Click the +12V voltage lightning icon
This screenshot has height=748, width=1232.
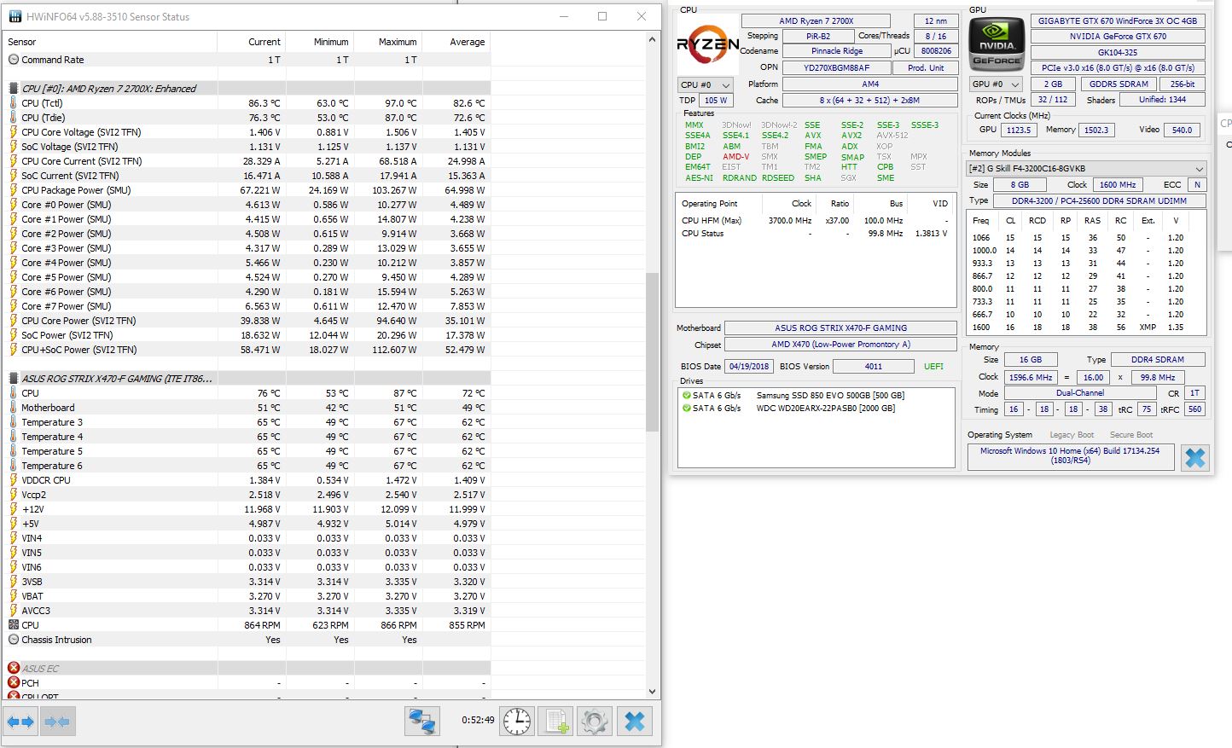click(14, 509)
